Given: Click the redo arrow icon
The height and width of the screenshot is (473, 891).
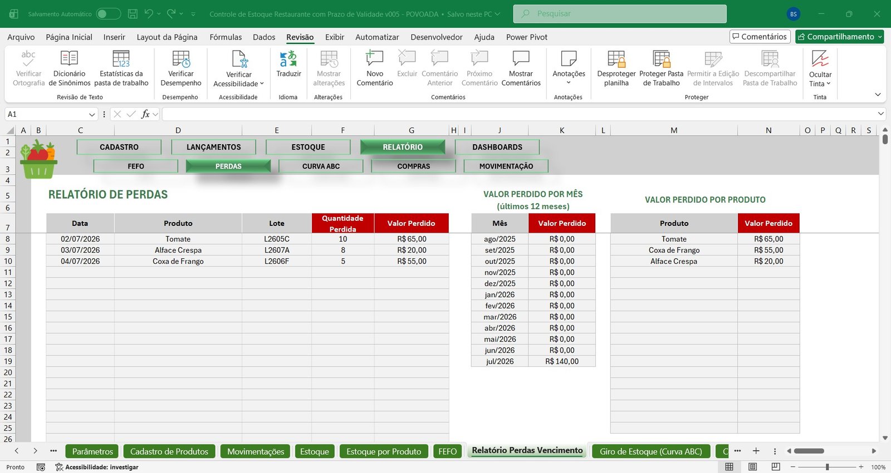Looking at the screenshot, I should pos(172,13).
